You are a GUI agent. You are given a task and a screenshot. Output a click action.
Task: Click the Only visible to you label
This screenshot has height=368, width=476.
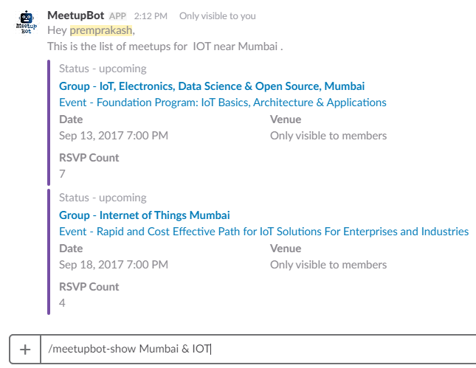coord(218,16)
